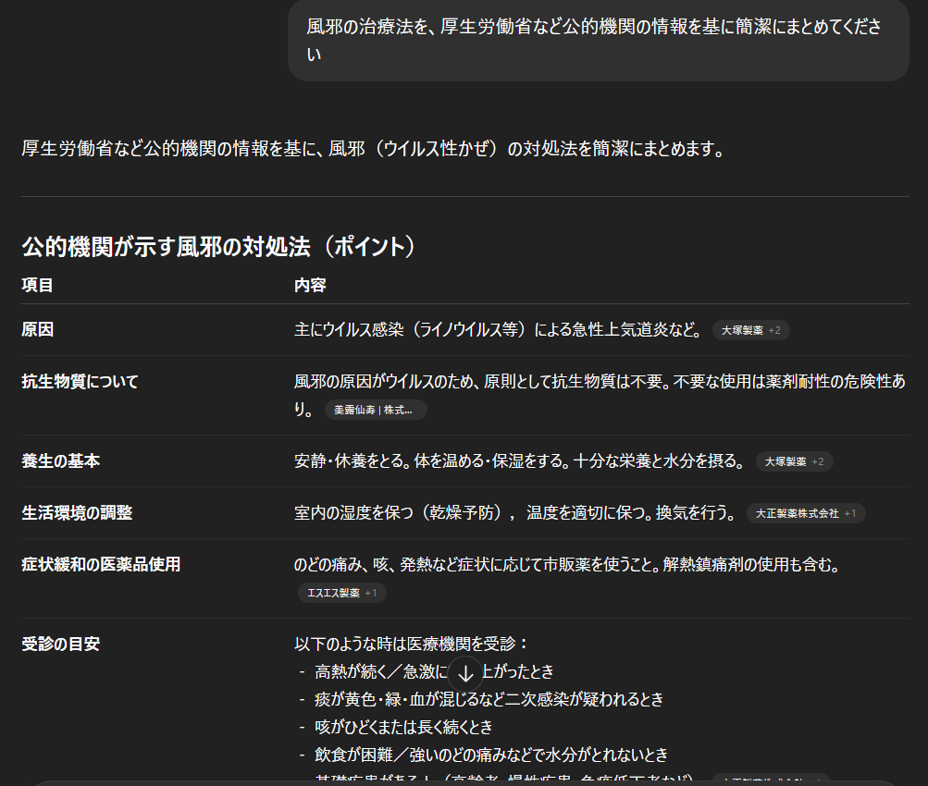Click the 養生の基本 row label
This screenshot has width=928, height=786.
click(x=60, y=461)
